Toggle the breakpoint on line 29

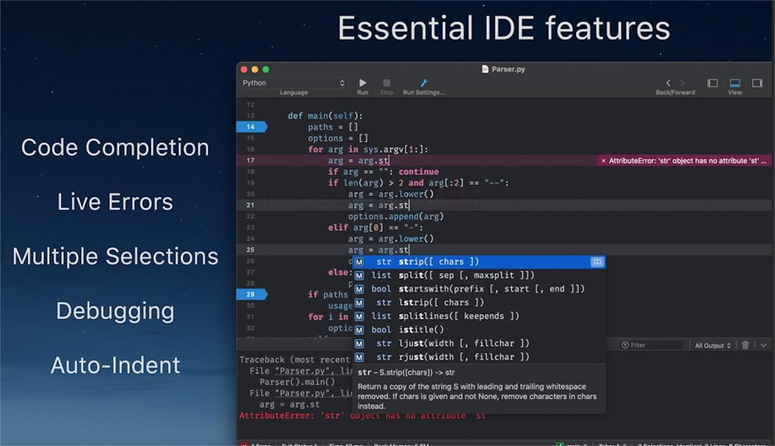click(x=251, y=294)
